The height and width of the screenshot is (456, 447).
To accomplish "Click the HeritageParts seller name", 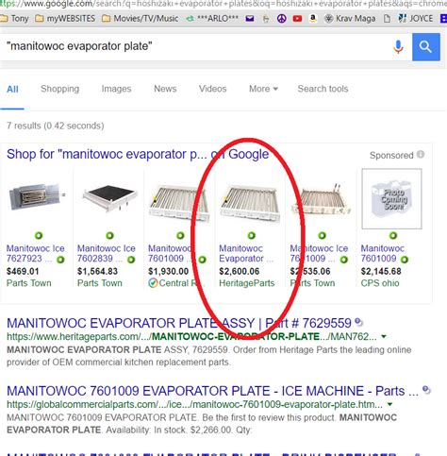I will pyautogui.click(x=247, y=283).
